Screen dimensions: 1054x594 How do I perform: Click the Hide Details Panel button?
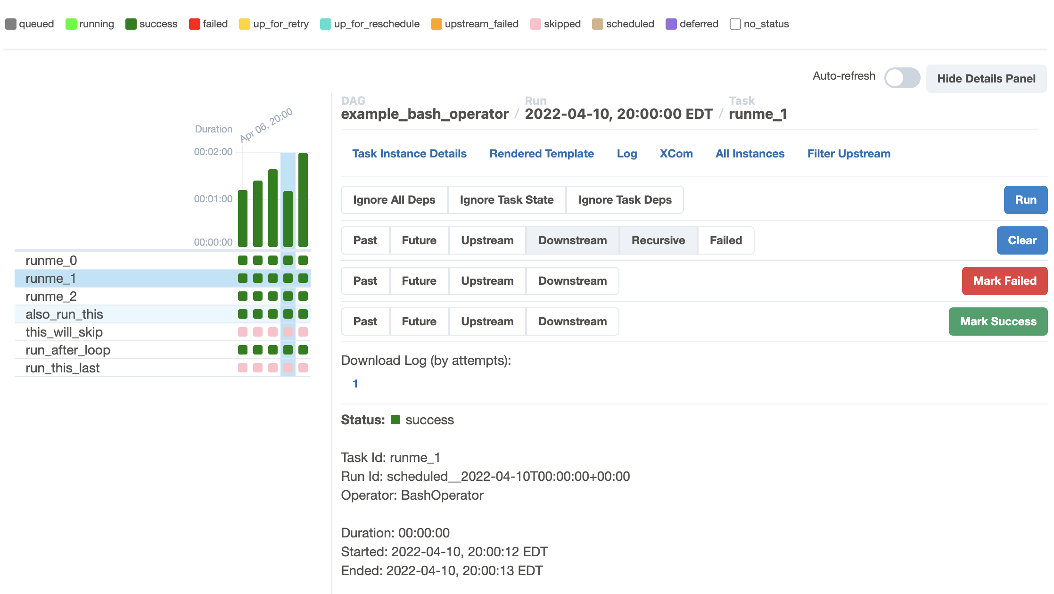point(986,79)
